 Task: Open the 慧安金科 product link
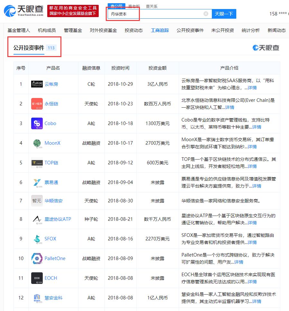[53, 298]
